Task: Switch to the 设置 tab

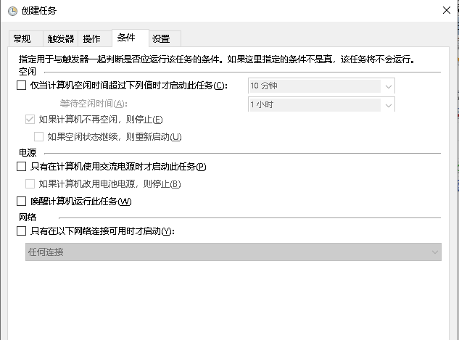Action: click(x=161, y=39)
